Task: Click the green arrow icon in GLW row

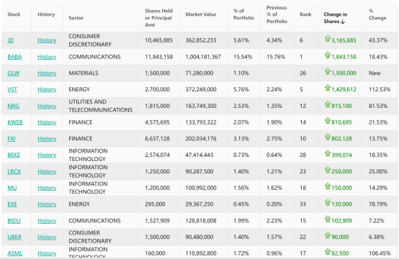Action: point(327,71)
